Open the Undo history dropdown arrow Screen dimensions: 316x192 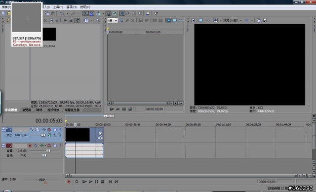pyautogui.click(x=67, y=13)
